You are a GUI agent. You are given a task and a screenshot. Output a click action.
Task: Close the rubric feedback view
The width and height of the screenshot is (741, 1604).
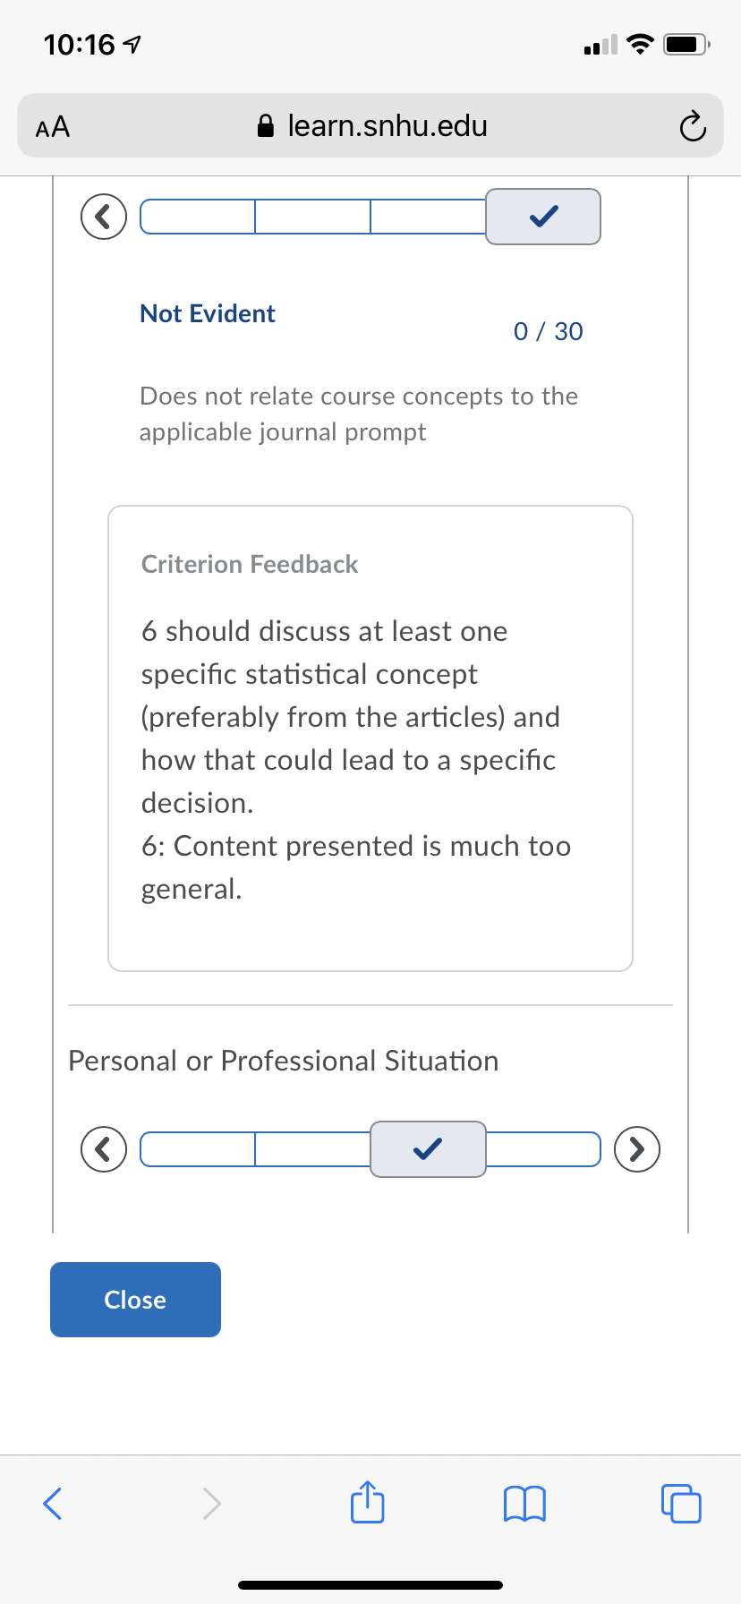pyautogui.click(x=135, y=1300)
